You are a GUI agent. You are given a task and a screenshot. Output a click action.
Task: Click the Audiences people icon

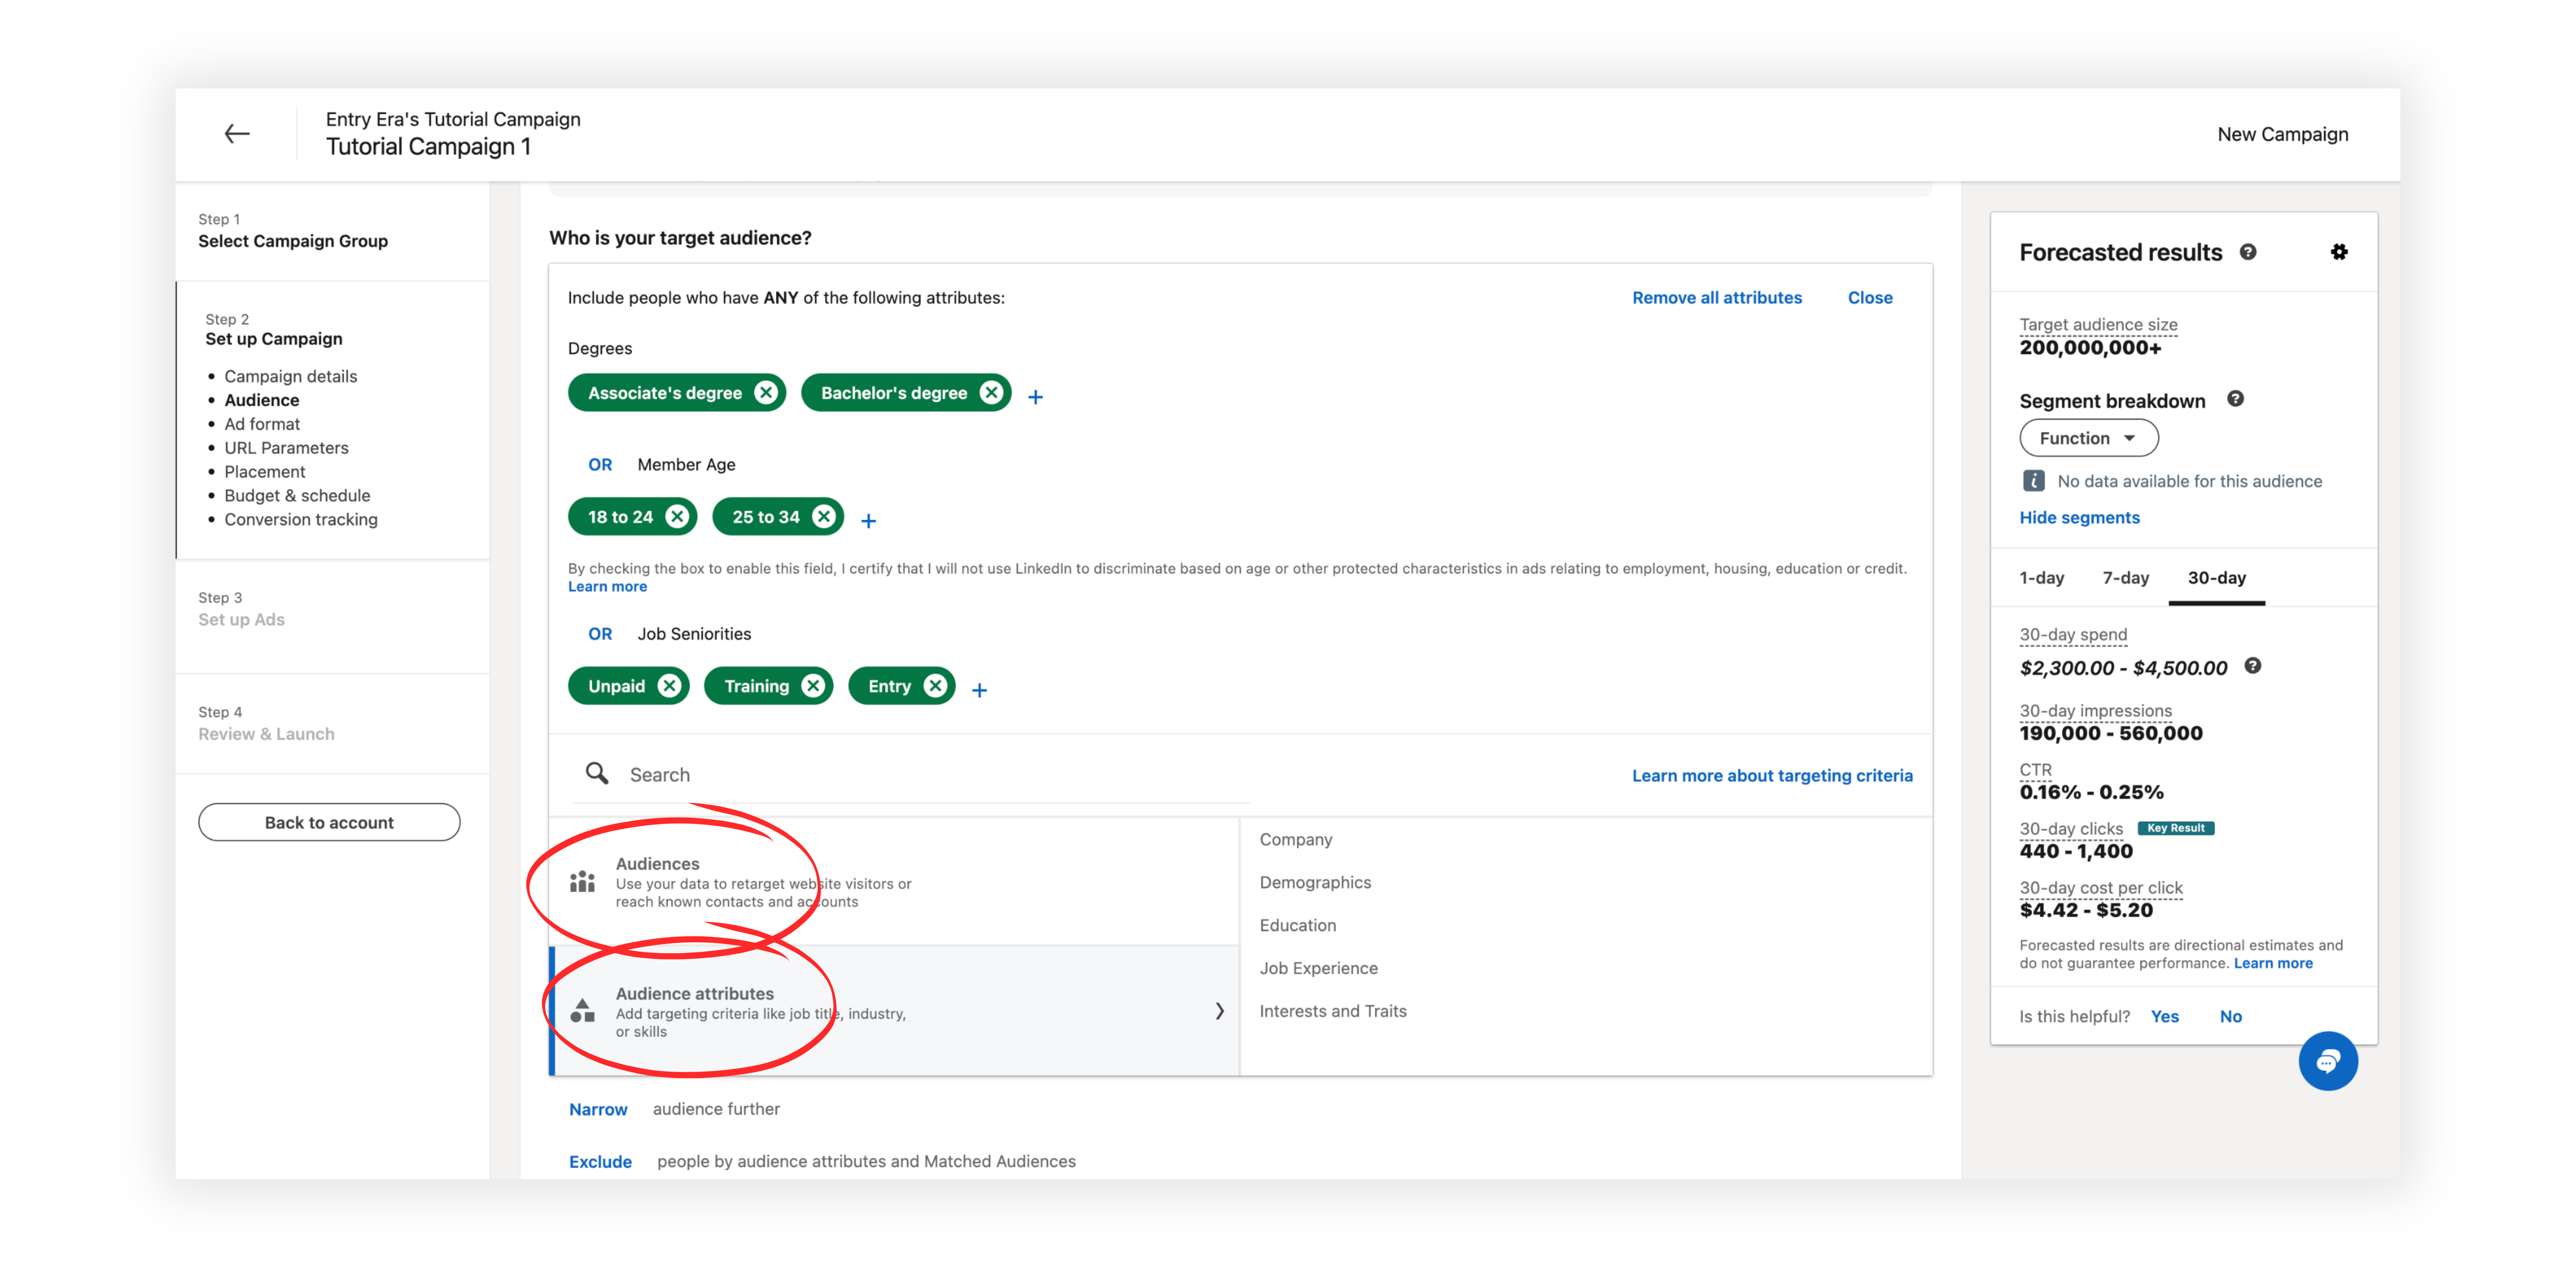pyautogui.click(x=582, y=881)
